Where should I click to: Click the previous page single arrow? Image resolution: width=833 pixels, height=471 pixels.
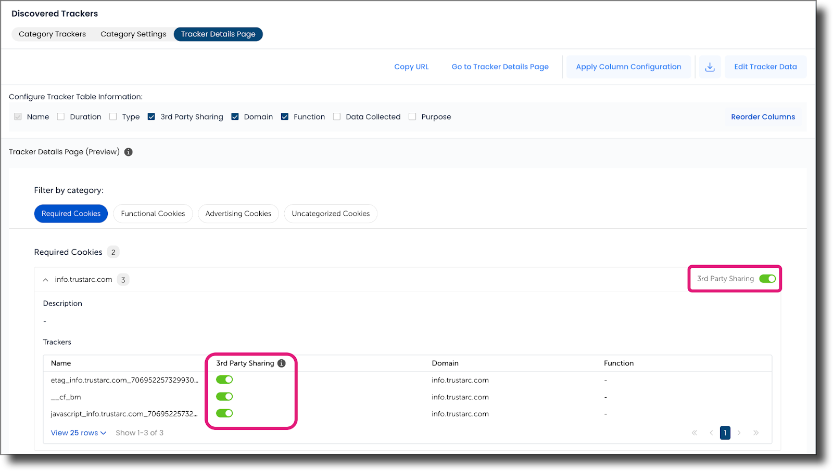tap(711, 433)
